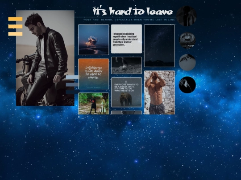This screenshot has height=180, width=241.
Task: Open the shirtless man by stone wall image
Action: pyautogui.click(x=159, y=92)
